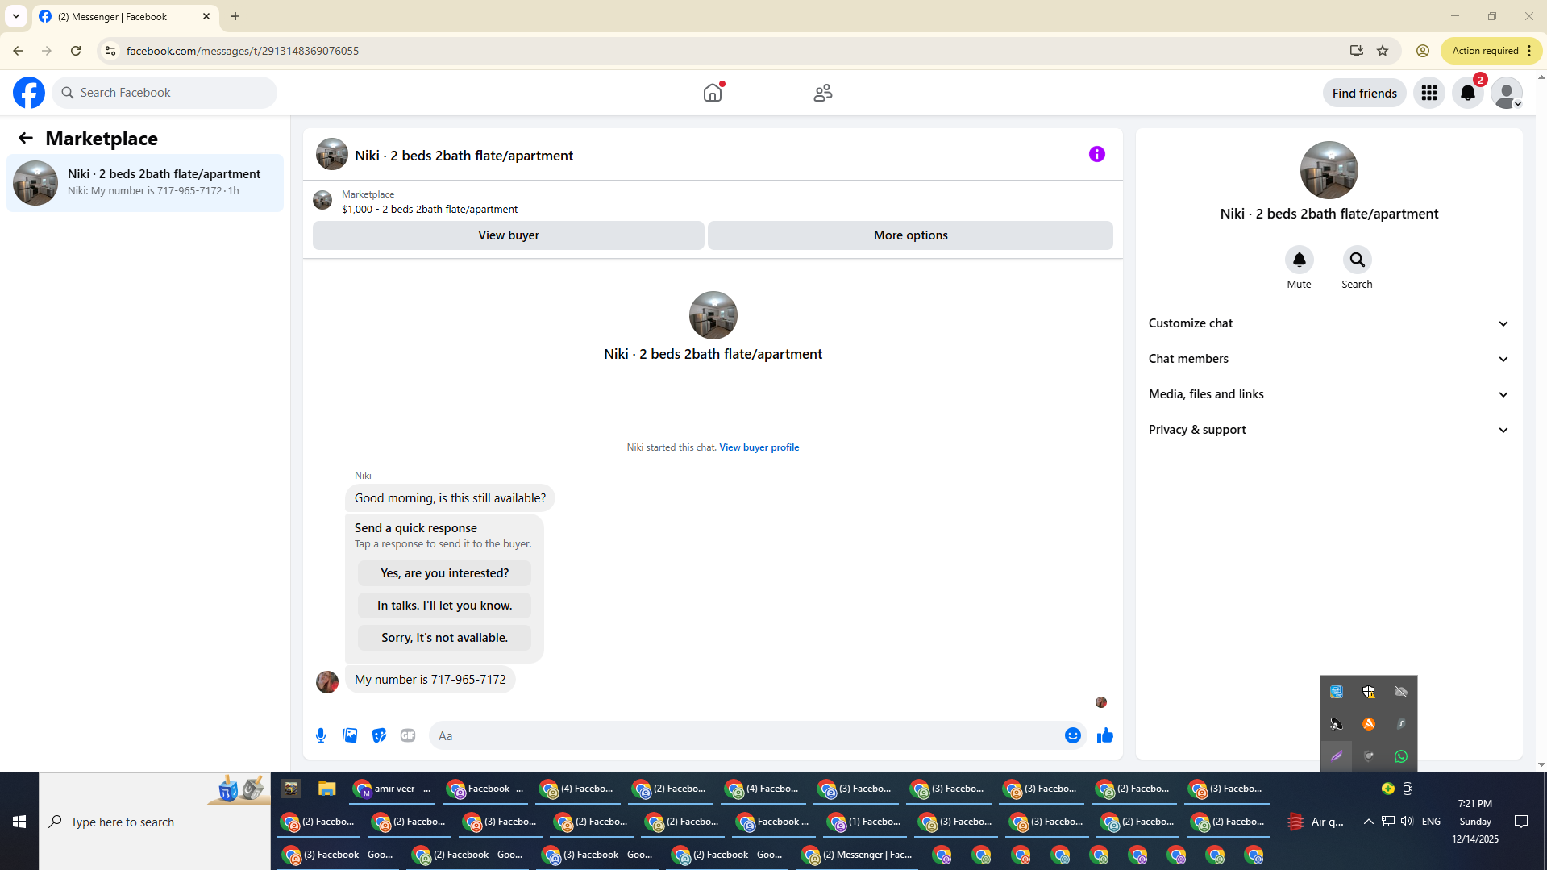The width and height of the screenshot is (1547, 870).
Task: Click the browser address bar URL
Action: pos(243,51)
